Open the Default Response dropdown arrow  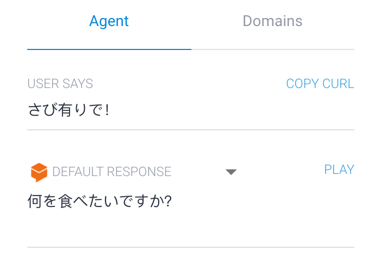click(x=231, y=172)
